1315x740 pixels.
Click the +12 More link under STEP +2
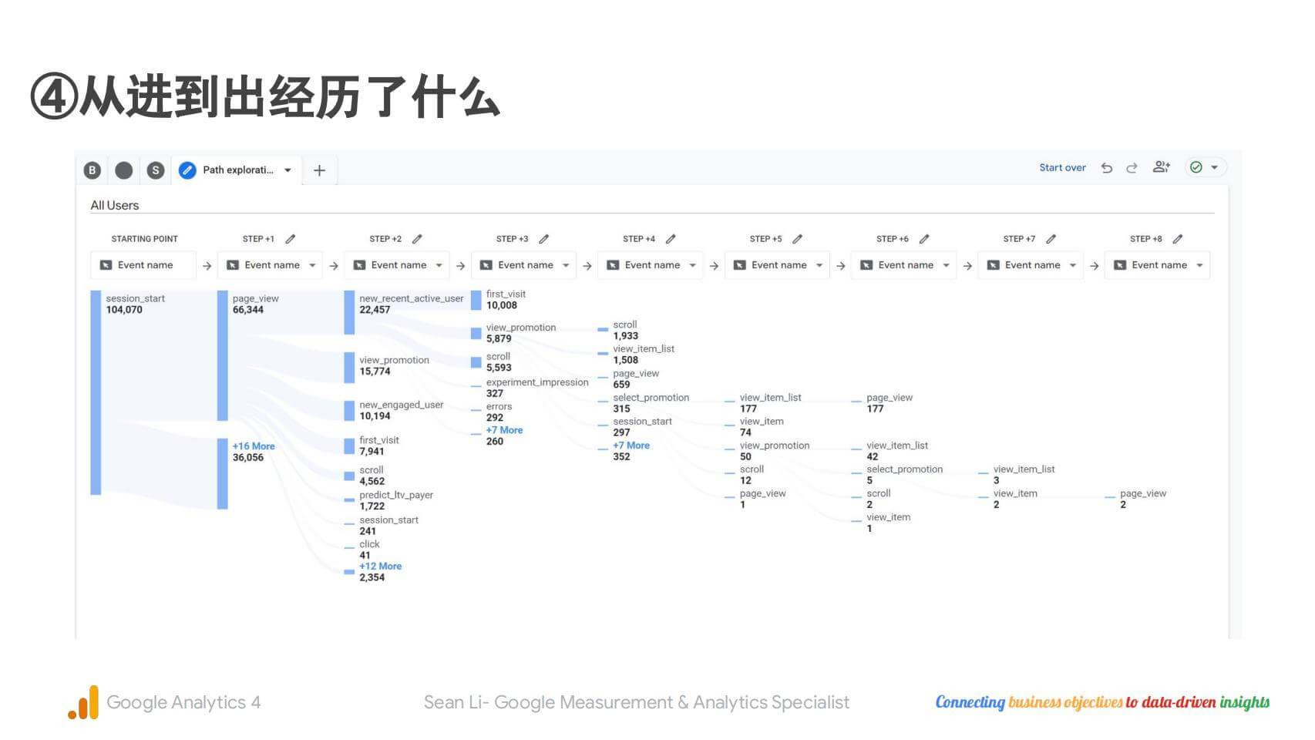click(380, 566)
